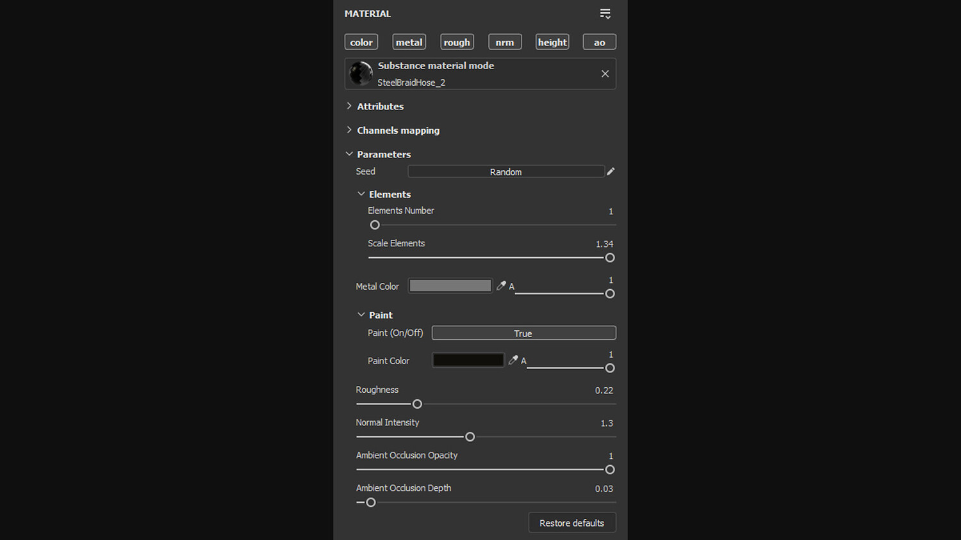Toggle the height channel button
The width and height of the screenshot is (961, 540).
tap(552, 42)
